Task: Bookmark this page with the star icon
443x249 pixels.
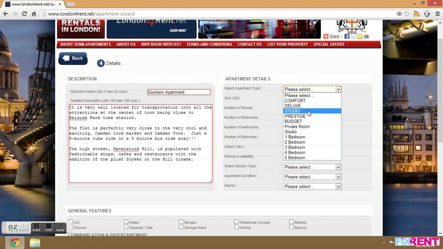Action: [407, 14]
